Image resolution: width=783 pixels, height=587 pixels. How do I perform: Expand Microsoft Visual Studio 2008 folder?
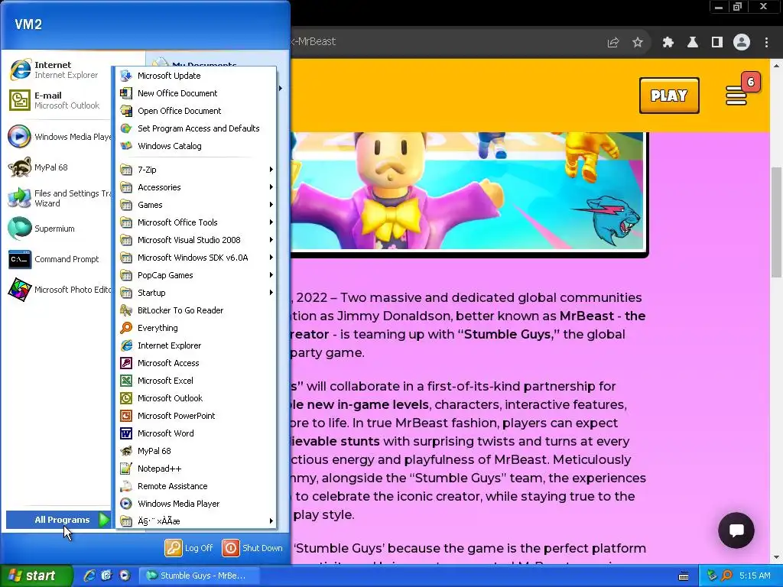(196, 240)
